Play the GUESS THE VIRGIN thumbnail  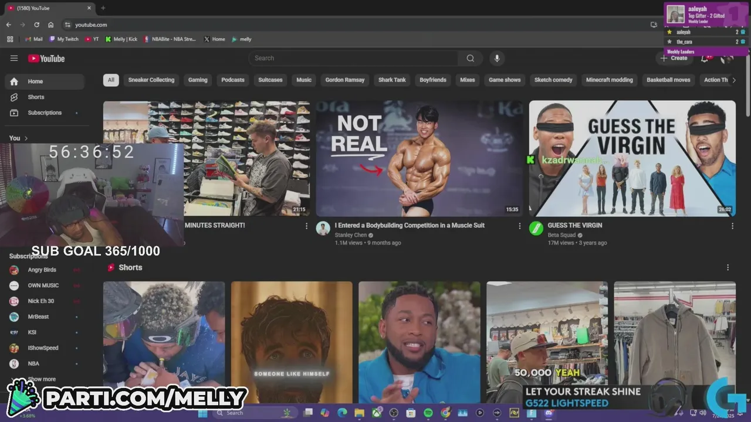coord(632,158)
